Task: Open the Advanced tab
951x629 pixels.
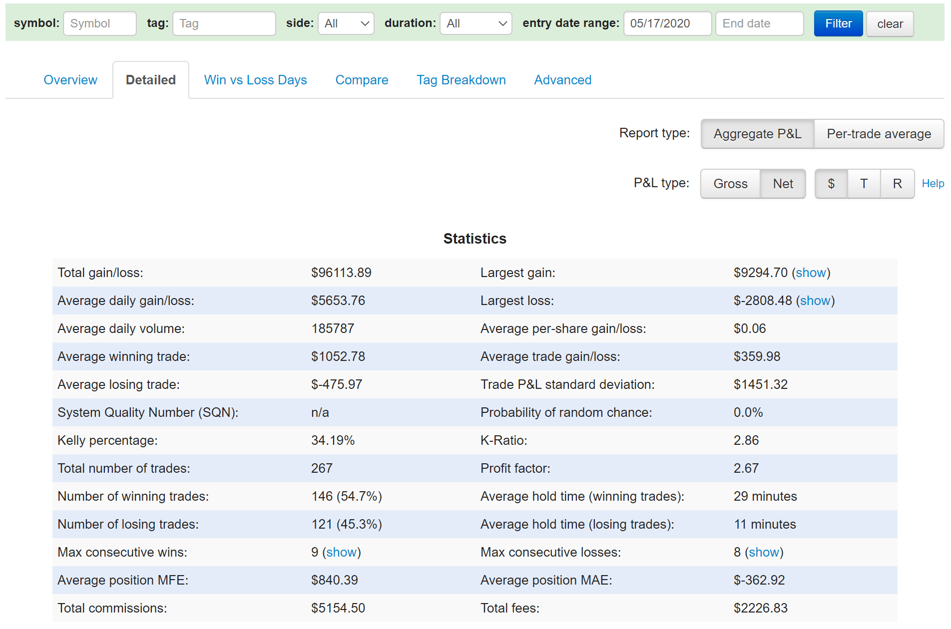Action: (x=562, y=80)
